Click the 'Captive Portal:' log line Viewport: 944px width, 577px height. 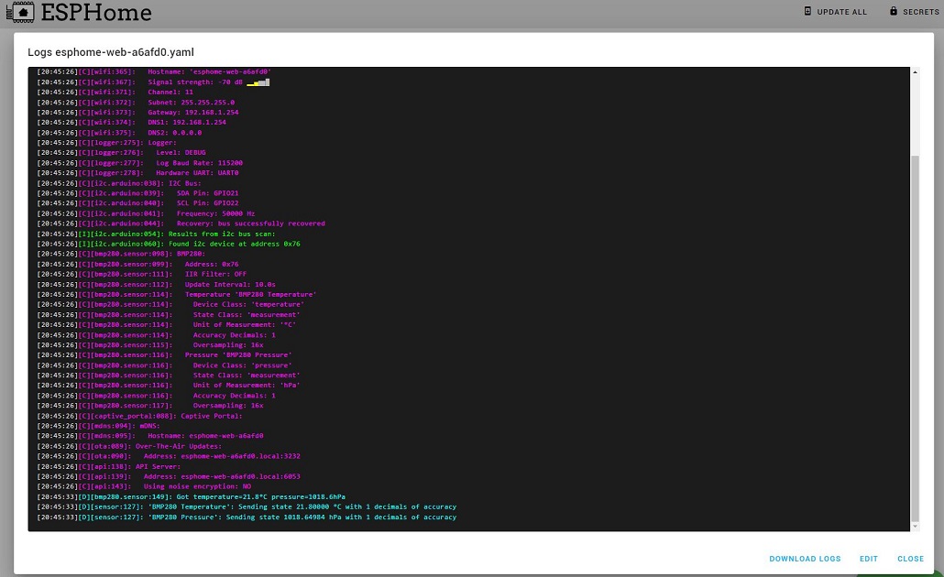139,417
